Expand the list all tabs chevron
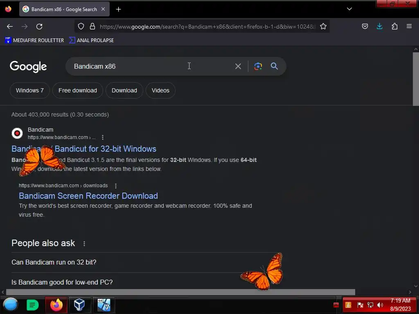Viewport: 419px width, 314px height. point(349,9)
